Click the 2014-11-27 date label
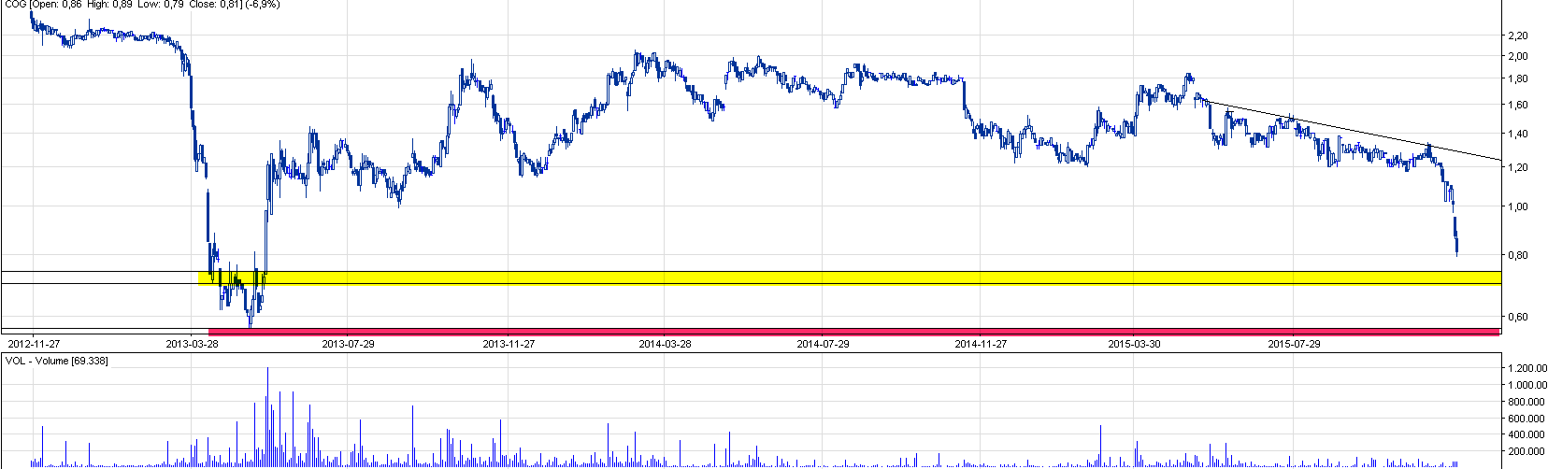Screen dimensions: 1548x469 981,344
